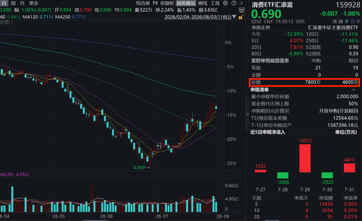The height and width of the screenshot is (221, 362).
Task: Click the right arrow toolbar expander
Action: (x=241, y=3)
